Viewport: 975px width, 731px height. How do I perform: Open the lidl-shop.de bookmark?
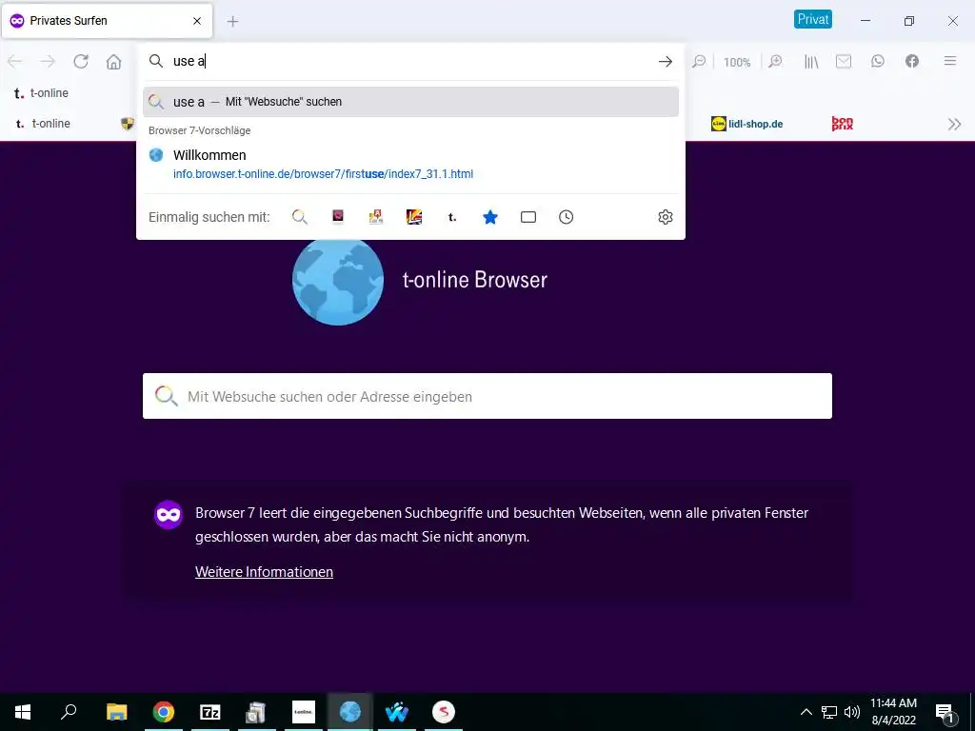(x=746, y=124)
